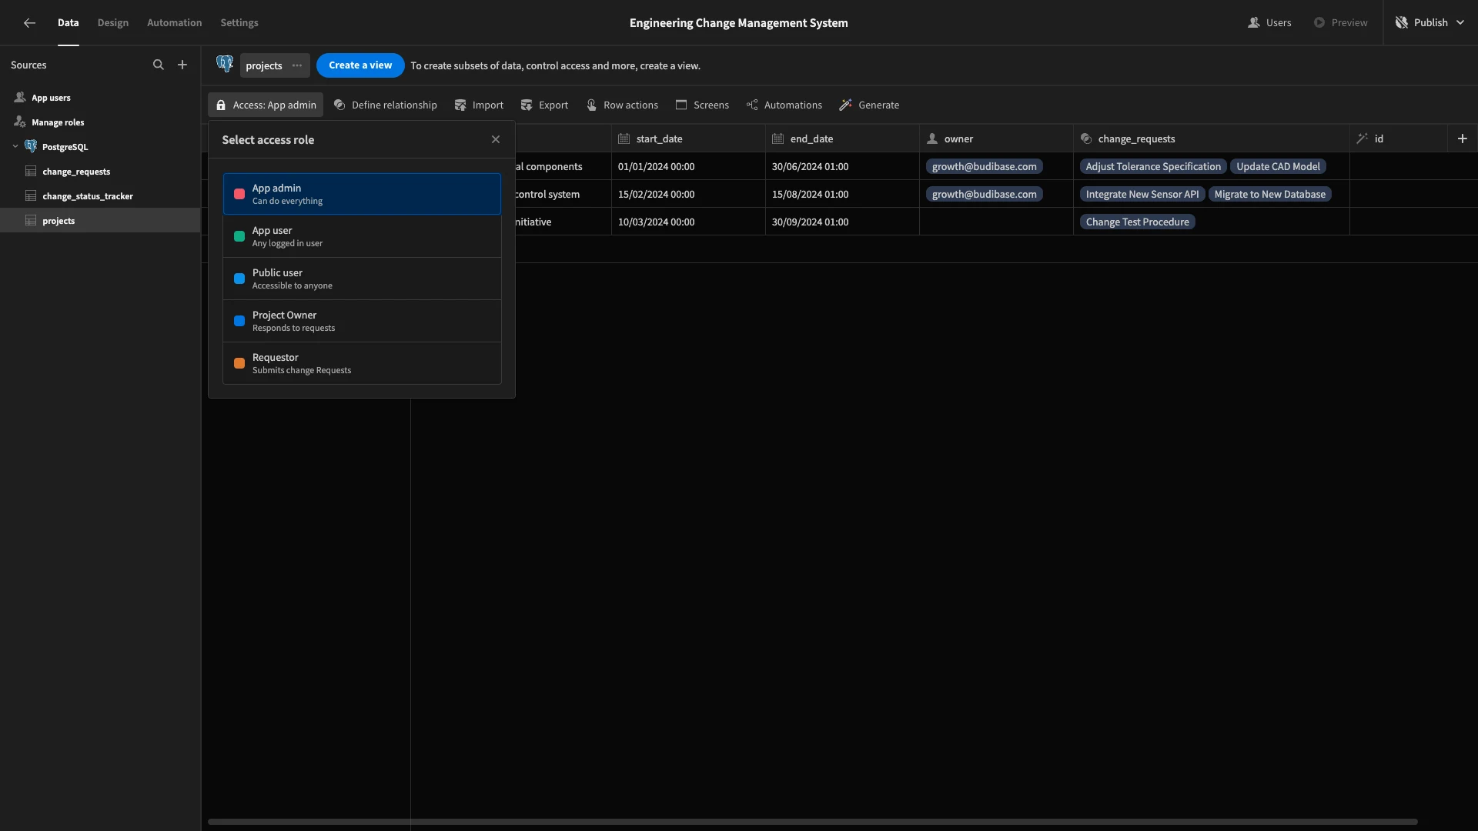
Task: Click the Define relationship button label
Action: pyautogui.click(x=394, y=105)
